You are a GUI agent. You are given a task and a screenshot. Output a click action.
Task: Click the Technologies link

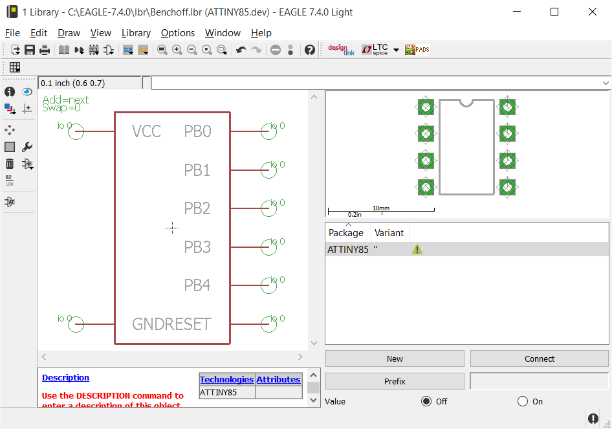[226, 379]
